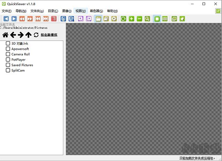
Task: Go to previous page with blue left arrow
Action: point(6,19)
